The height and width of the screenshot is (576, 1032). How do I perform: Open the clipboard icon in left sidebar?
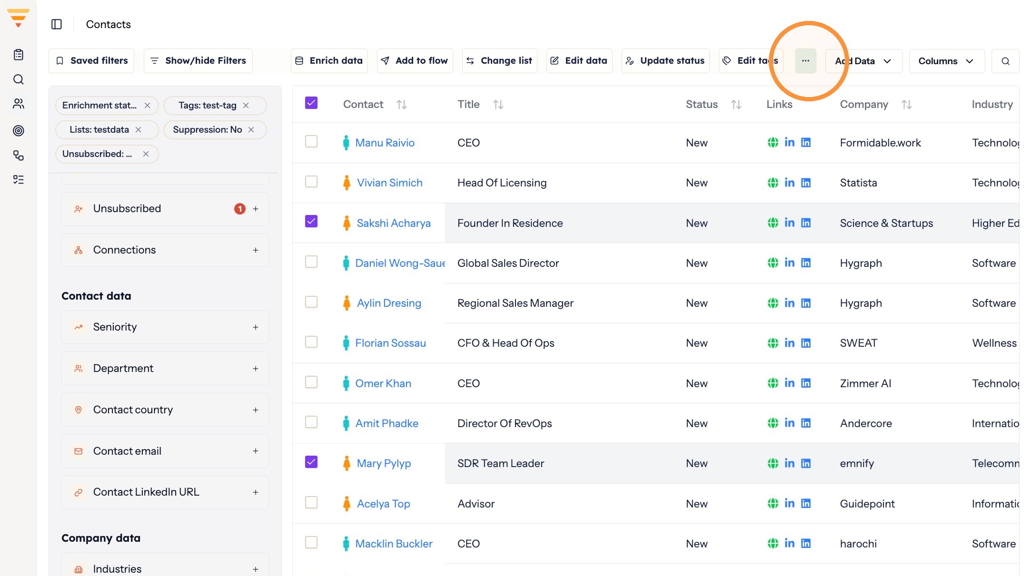(19, 55)
